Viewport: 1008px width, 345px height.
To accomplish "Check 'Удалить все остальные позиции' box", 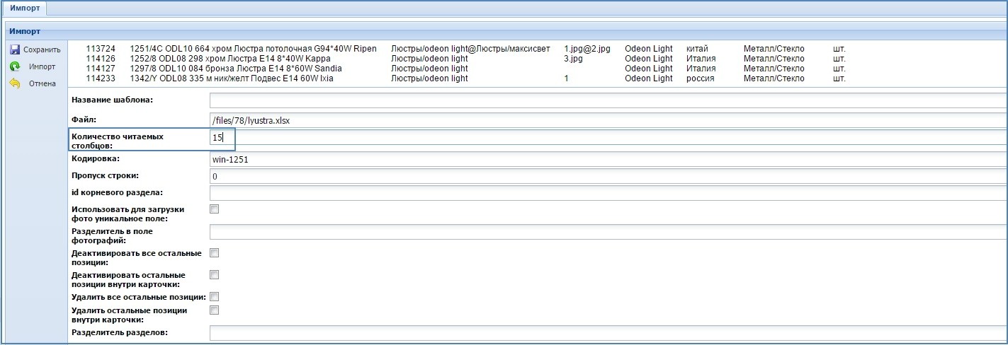I will click(215, 297).
